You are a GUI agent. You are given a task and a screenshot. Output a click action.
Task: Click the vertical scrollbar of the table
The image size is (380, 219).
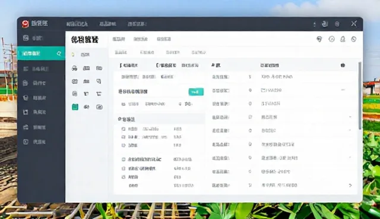click(360, 95)
